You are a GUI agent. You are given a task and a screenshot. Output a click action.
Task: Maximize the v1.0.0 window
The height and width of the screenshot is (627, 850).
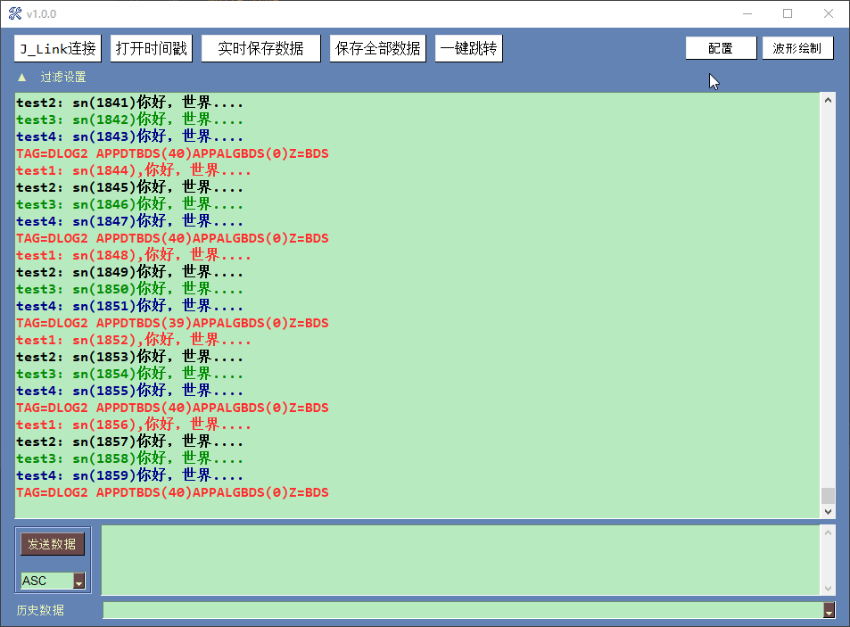pos(788,13)
